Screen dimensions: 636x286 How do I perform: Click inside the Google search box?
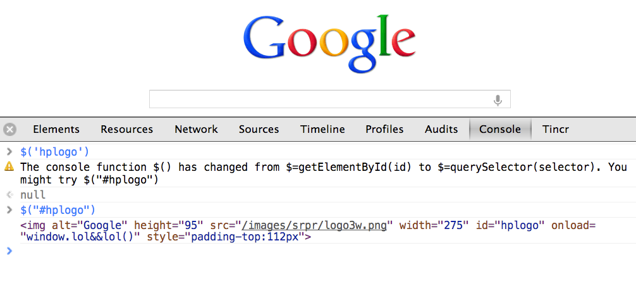click(x=321, y=99)
